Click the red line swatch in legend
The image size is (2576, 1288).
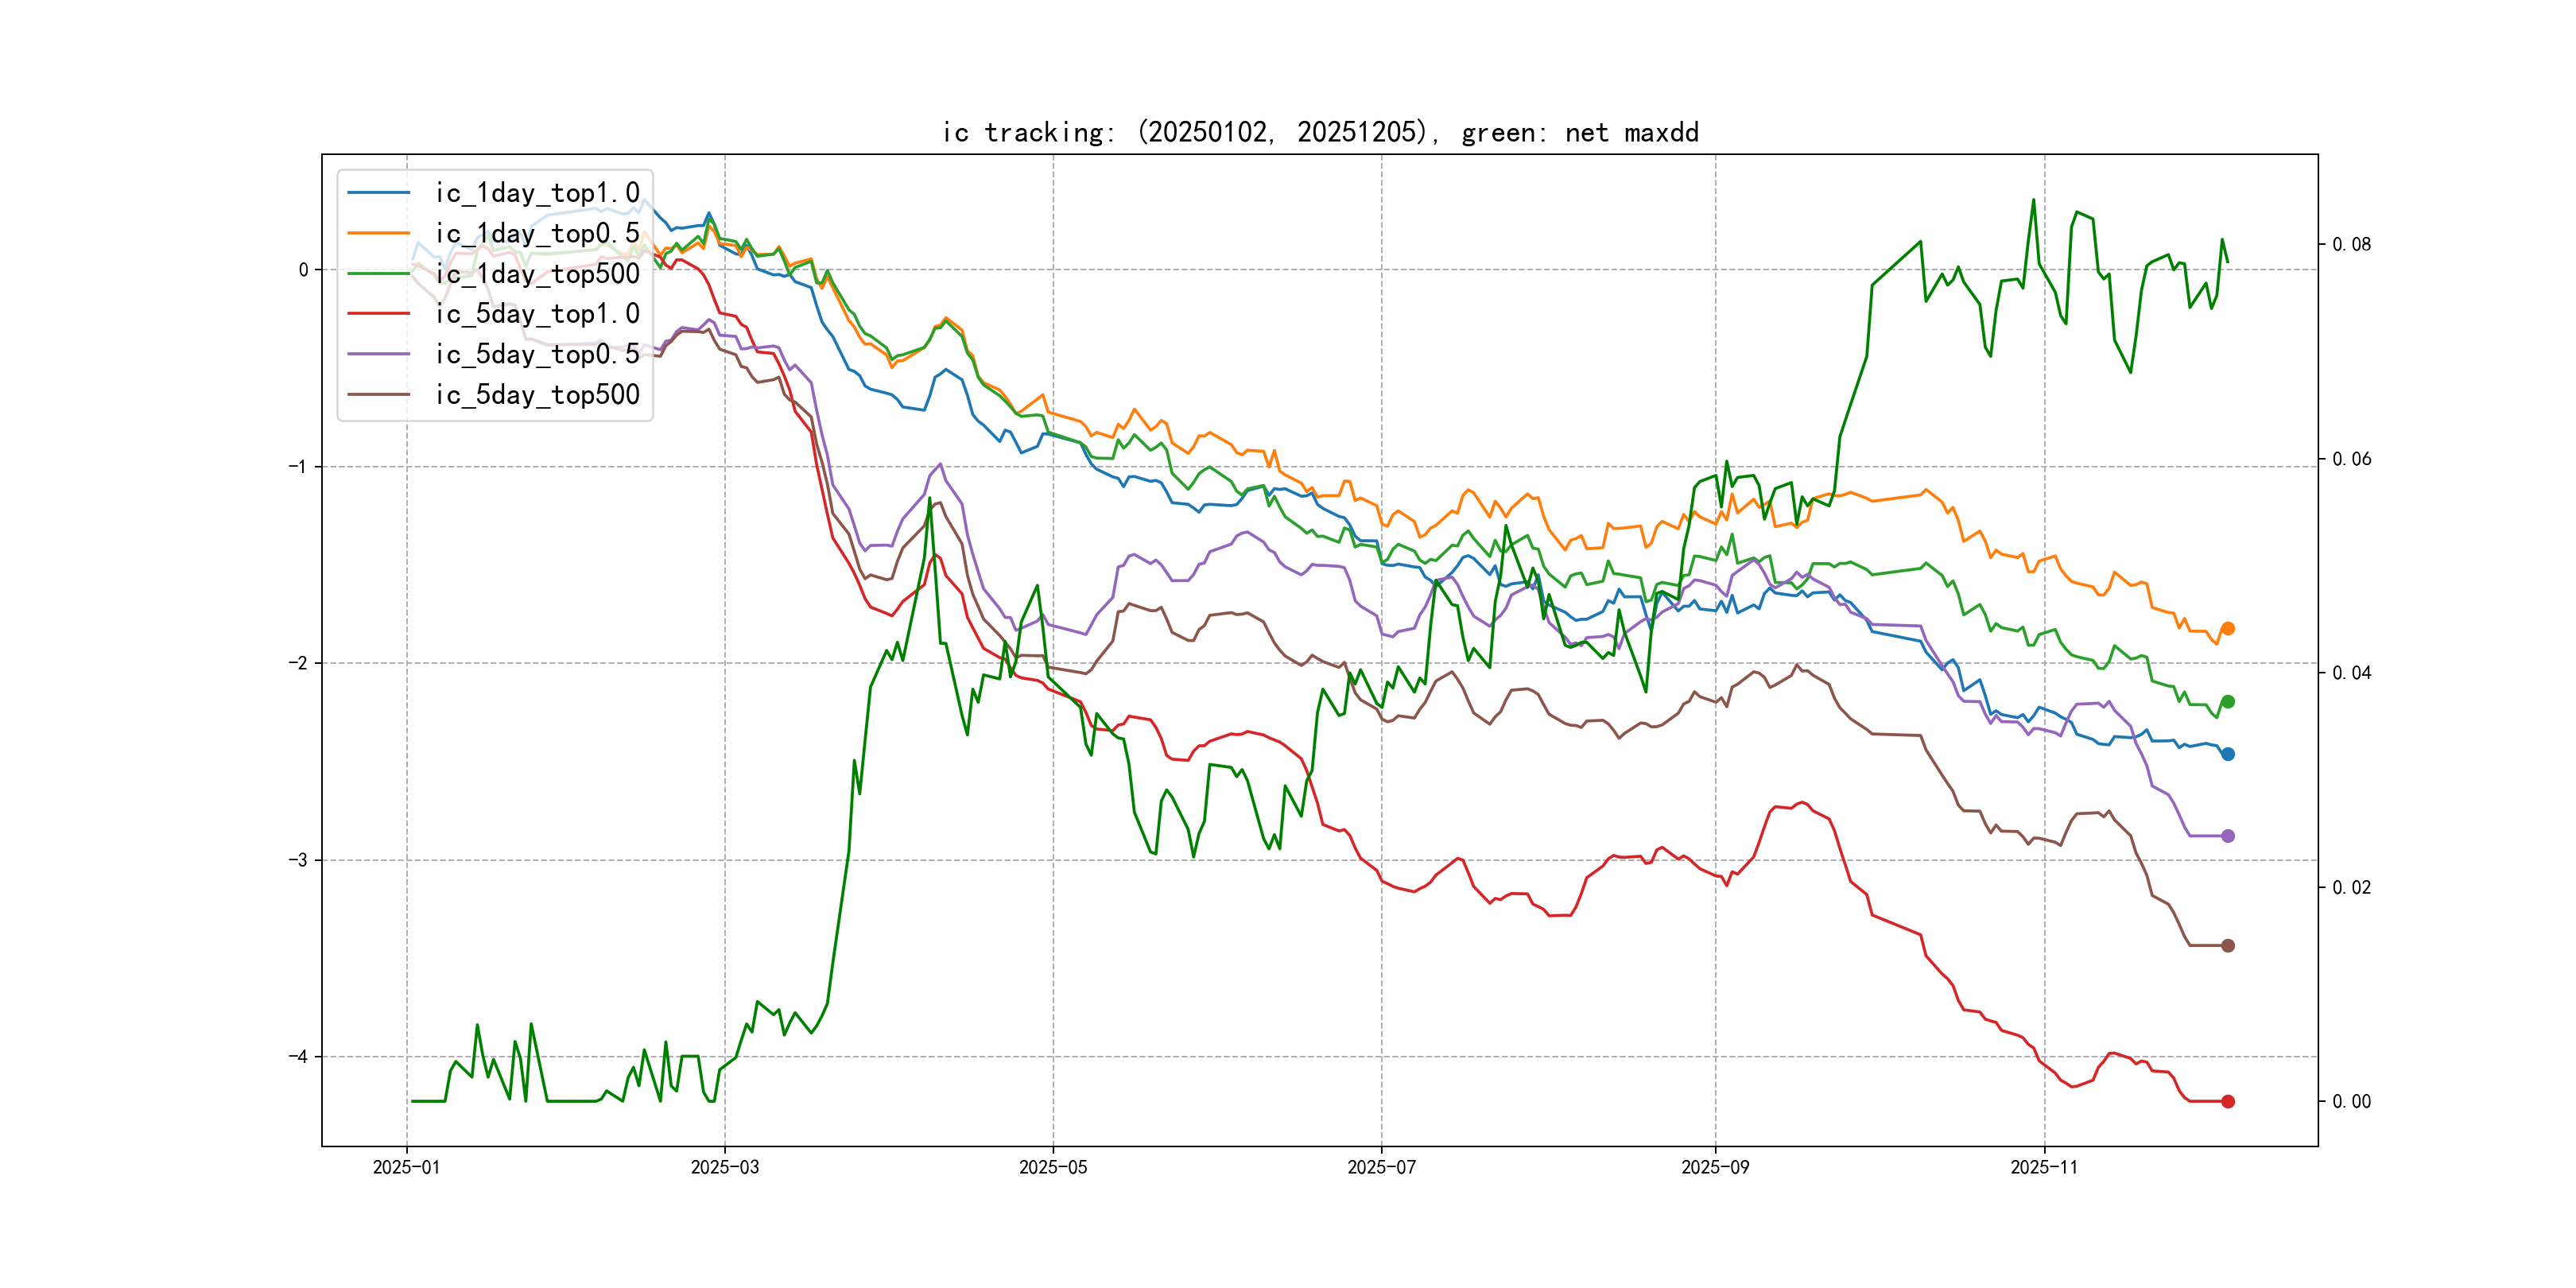379,313
